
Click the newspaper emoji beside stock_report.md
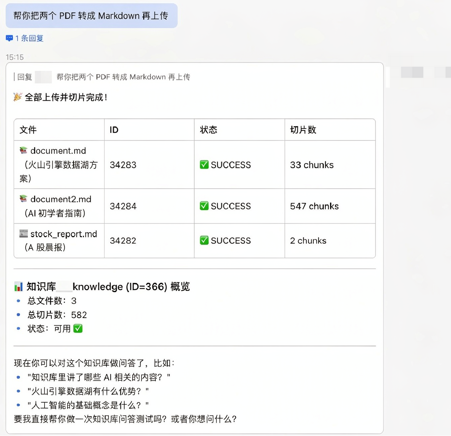(23, 234)
